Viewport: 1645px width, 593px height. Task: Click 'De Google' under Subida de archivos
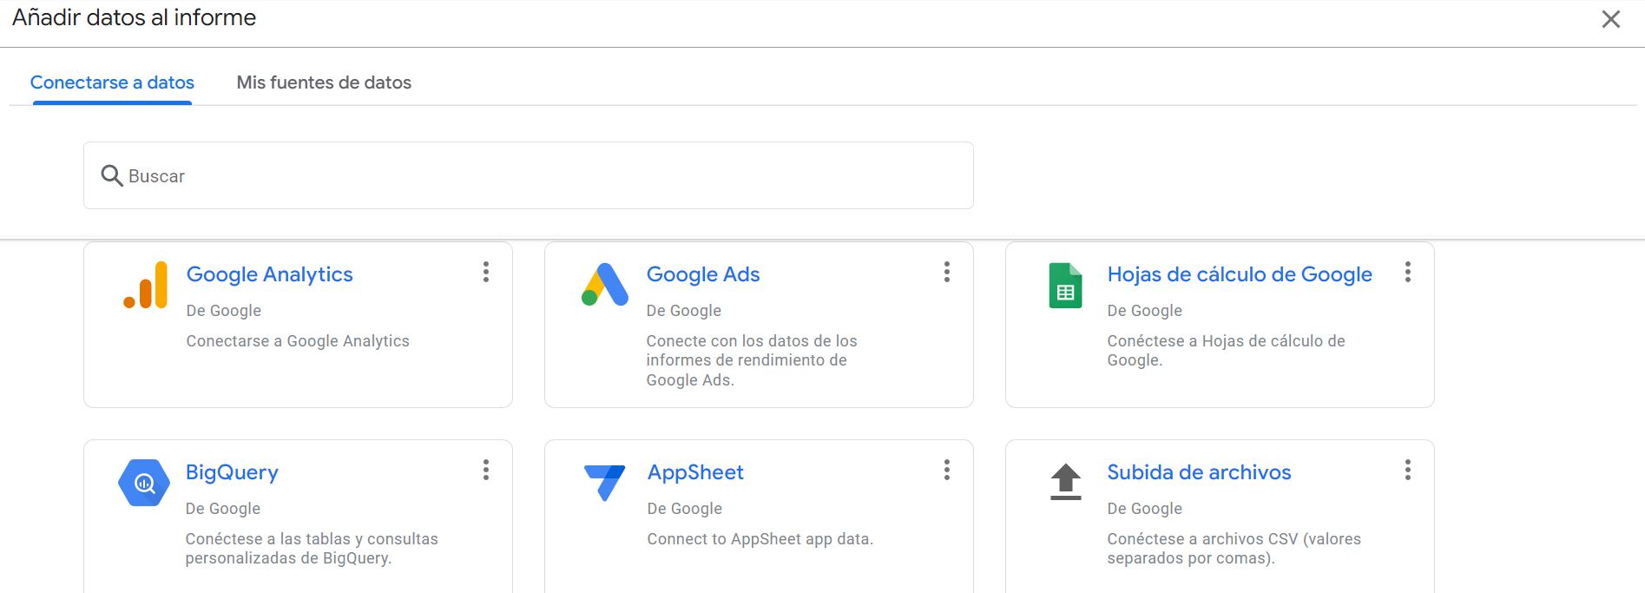(1144, 509)
